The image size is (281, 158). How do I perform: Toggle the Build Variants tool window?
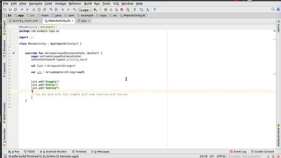[4, 113]
